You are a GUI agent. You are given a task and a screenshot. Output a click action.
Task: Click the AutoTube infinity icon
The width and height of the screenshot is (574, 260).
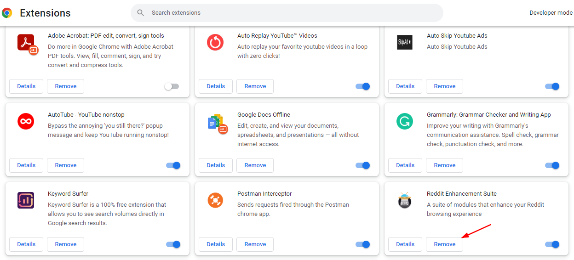pyautogui.click(x=26, y=121)
